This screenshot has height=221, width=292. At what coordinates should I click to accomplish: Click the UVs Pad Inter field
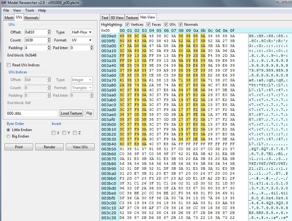pyautogui.click(x=80, y=48)
